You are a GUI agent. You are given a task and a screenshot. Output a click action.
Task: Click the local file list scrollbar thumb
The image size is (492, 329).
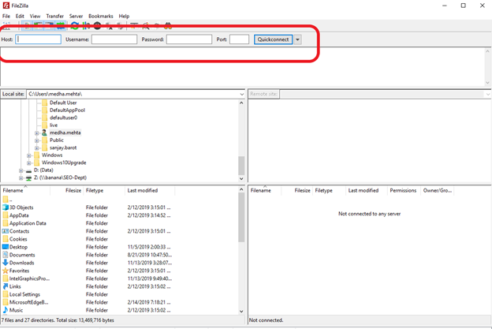241,217
